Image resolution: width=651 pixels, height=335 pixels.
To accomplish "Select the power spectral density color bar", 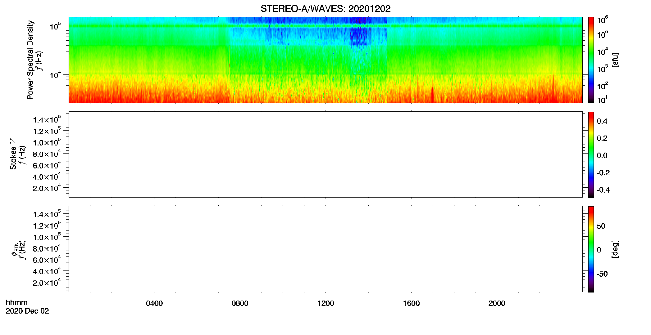I will coord(591,60).
